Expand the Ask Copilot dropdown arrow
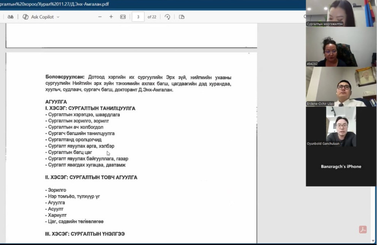 tap(58, 17)
